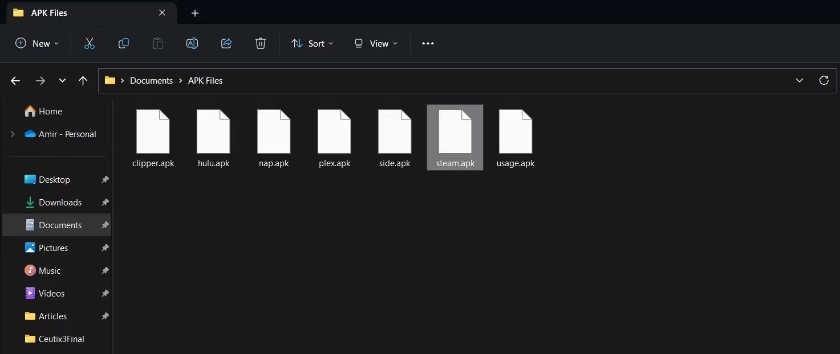Open the address bar history dropdown

click(x=799, y=80)
